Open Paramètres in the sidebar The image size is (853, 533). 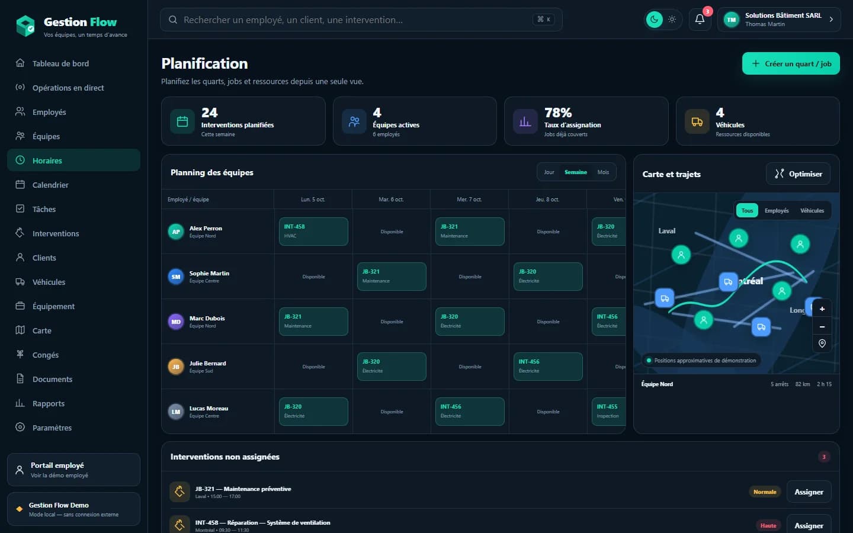(x=73, y=428)
